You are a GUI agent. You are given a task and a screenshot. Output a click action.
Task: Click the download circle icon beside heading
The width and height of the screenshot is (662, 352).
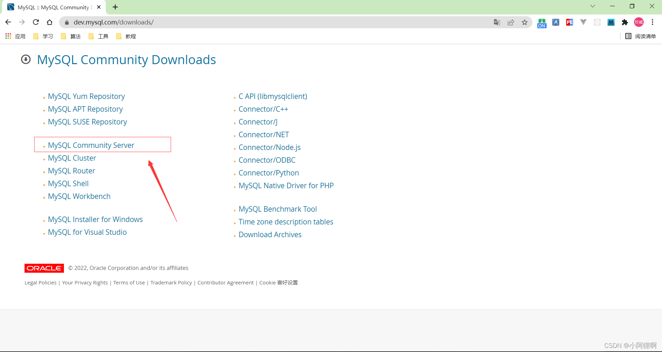tap(26, 60)
